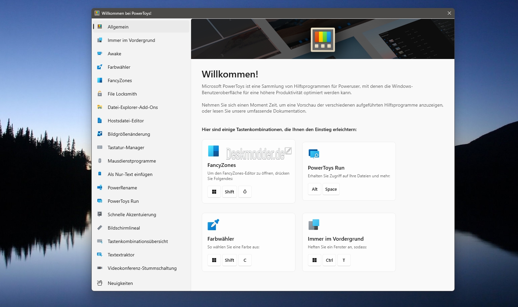
Task: Click the C key in Farbwähler card
Action: coord(245,260)
